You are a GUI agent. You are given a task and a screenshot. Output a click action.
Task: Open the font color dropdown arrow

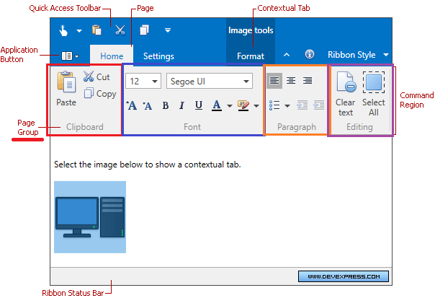pyautogui.click(x=230, y=106)
